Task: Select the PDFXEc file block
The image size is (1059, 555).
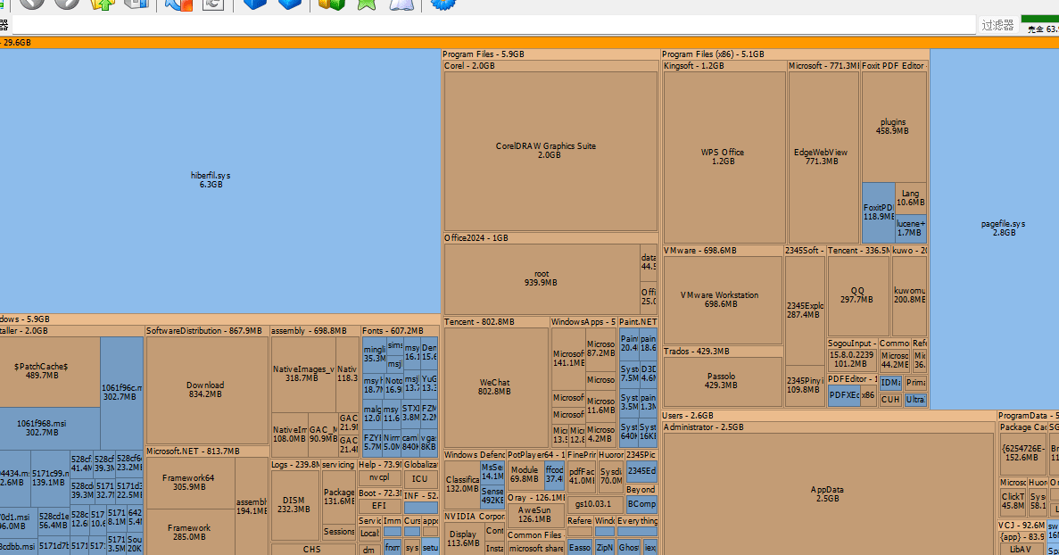Action: tap(844, 395)
